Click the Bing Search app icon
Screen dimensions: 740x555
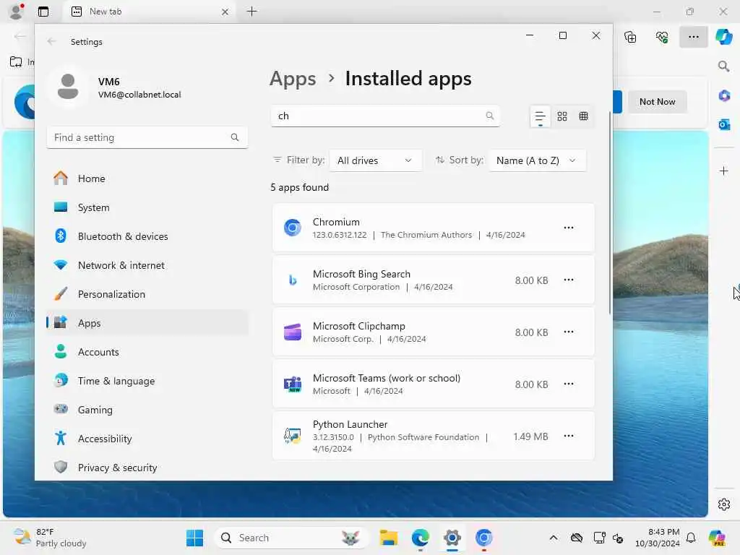(x=292, y=280)
